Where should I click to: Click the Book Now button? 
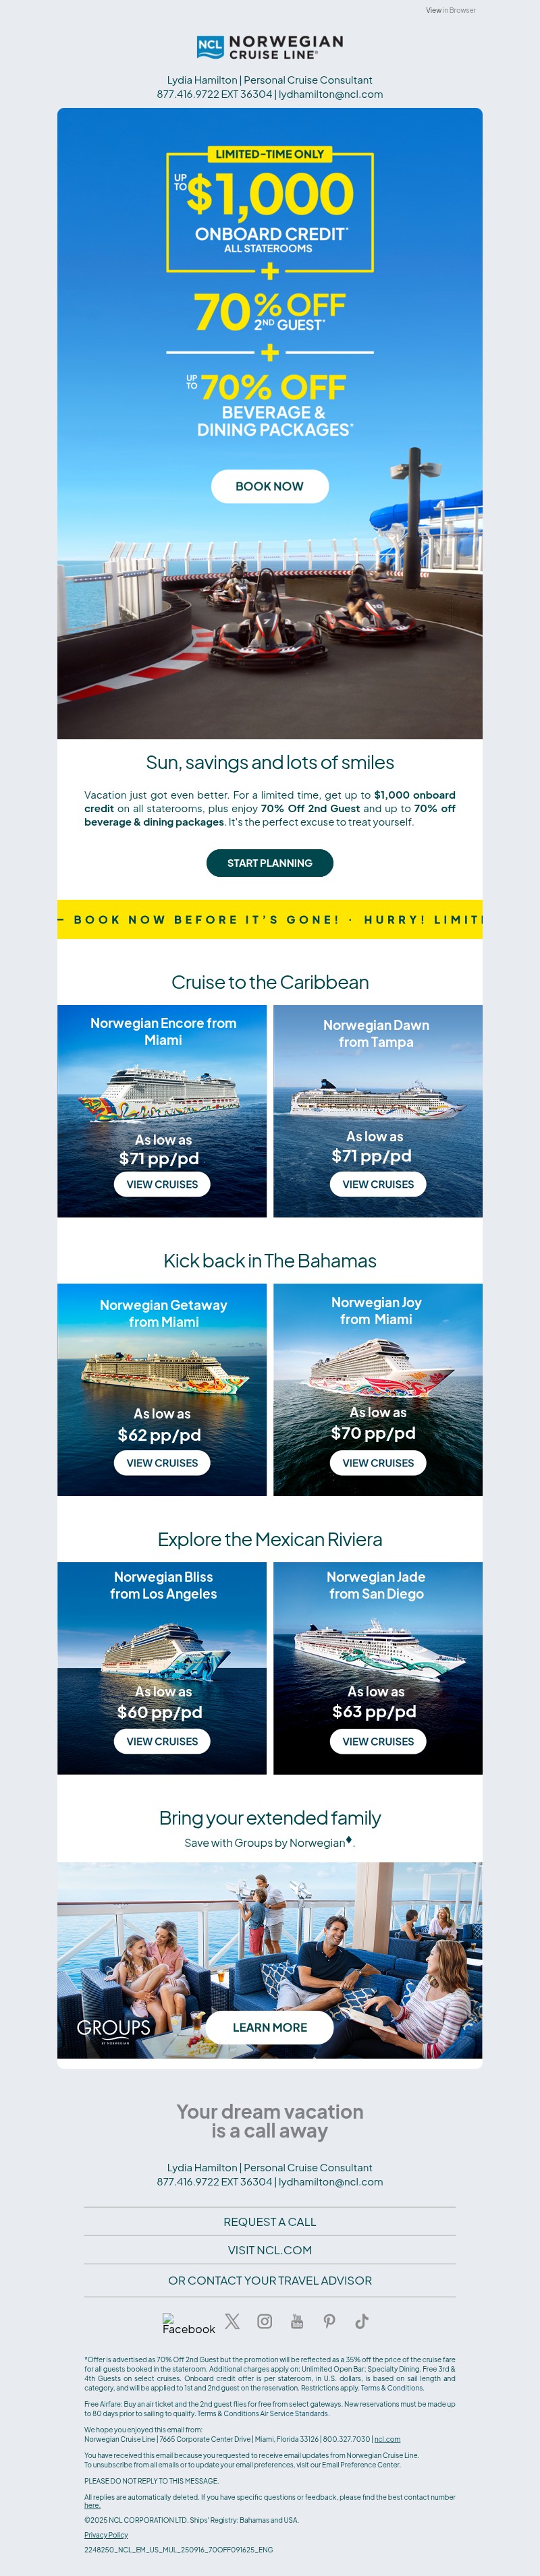(269, 486)
